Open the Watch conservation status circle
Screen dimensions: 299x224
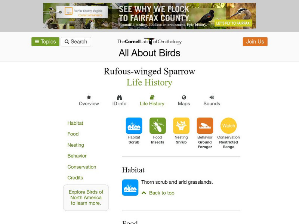tap(228, 126)
